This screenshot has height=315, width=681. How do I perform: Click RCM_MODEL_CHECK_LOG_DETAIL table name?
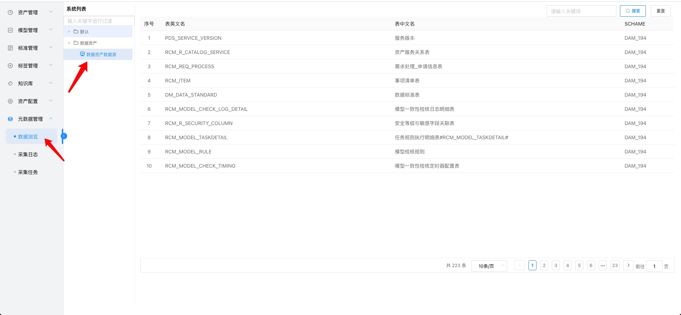206,109
